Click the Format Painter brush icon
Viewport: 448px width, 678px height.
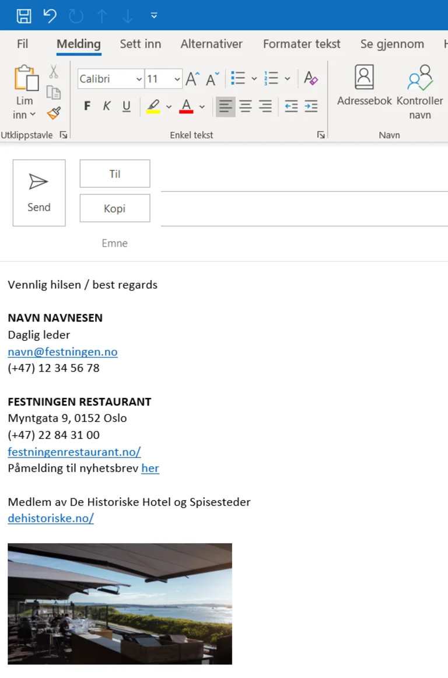pyautogui.click(x=54, y=113)
